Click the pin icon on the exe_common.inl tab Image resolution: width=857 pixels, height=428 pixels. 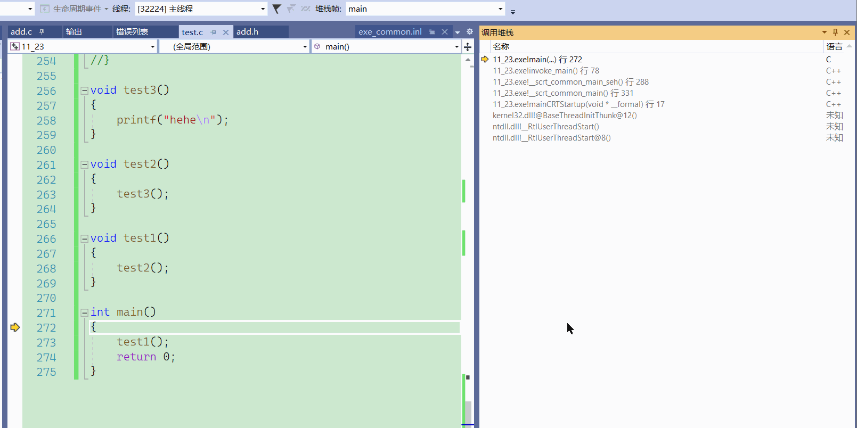[x=432, y=32]
